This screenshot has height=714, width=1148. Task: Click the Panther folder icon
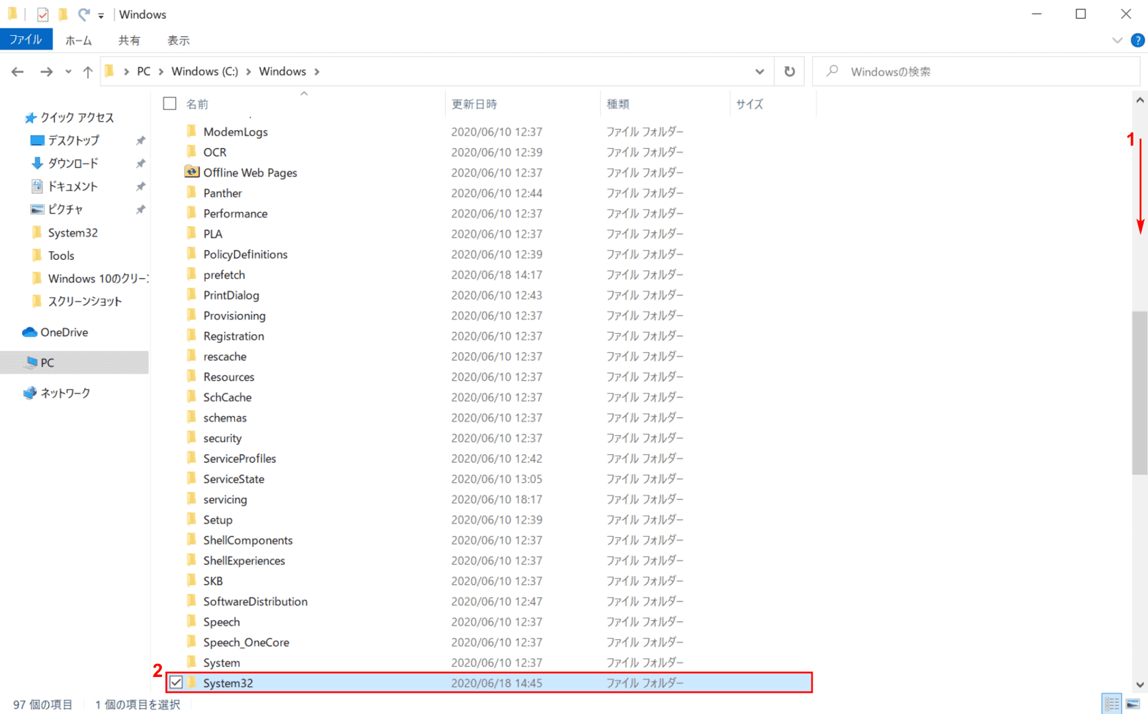(x=192, y=192)
